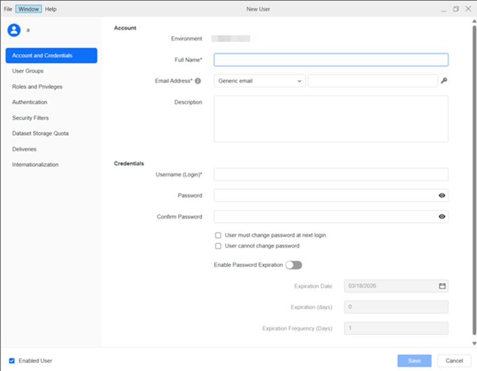
Task: Click into the Full Name field
Action: [331, 60]
